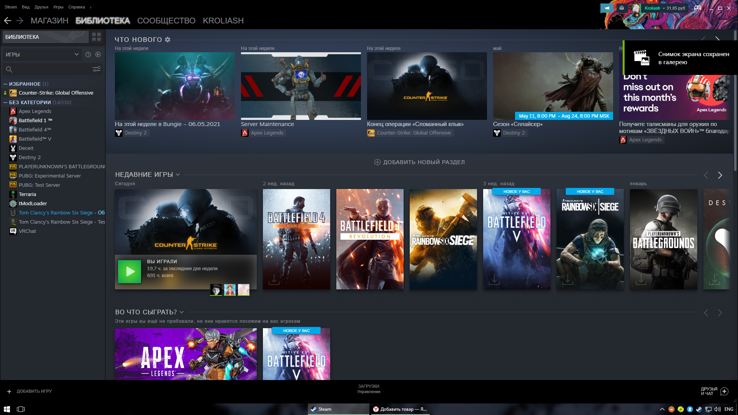738x415 pixels.
Task: Switch library to grid collections view
Action: (96, 37)
